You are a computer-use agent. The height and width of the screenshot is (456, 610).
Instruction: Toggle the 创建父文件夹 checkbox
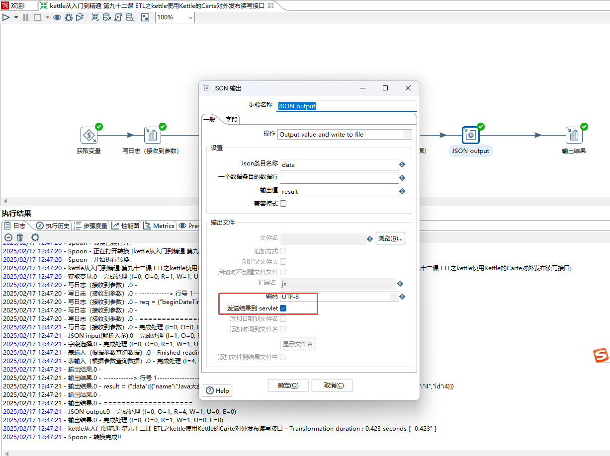(x=283, y=261)
